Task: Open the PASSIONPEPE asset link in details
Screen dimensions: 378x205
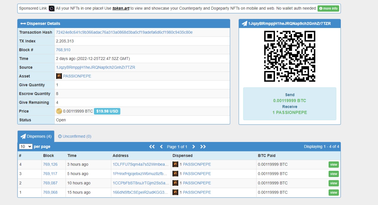Action: coord(77,76)
